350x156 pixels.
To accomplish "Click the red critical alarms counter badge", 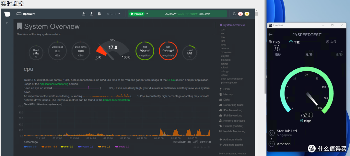I will (x=240, y=14).
